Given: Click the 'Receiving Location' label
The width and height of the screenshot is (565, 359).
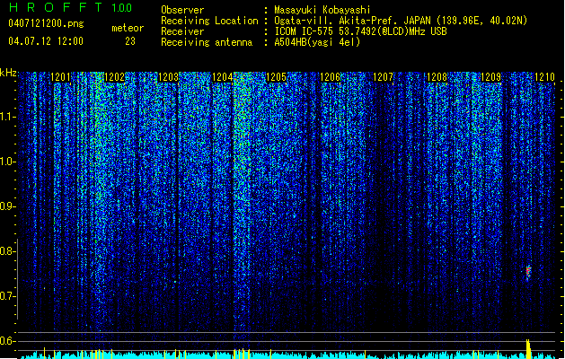Looking at the screenshot, I should [209, 21].
